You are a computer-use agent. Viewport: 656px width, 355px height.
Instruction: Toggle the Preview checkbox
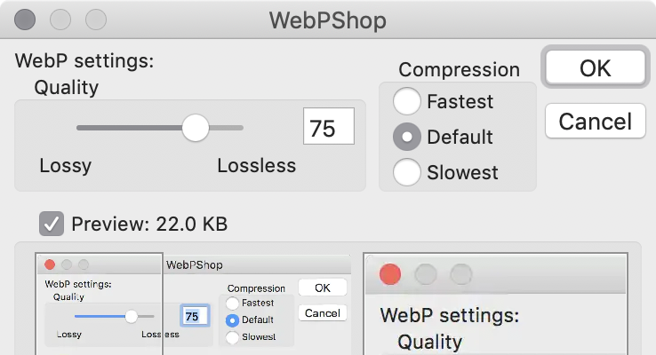click(x=52, y=224)
